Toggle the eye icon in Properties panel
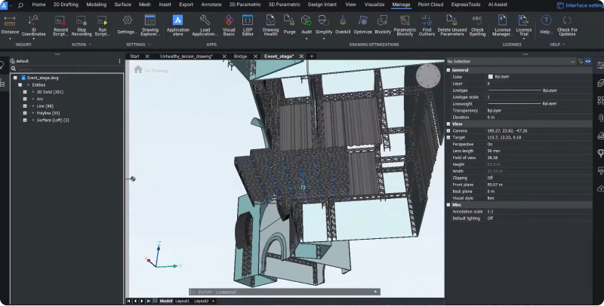Screen dimensions: 604x306 [588, 61]
